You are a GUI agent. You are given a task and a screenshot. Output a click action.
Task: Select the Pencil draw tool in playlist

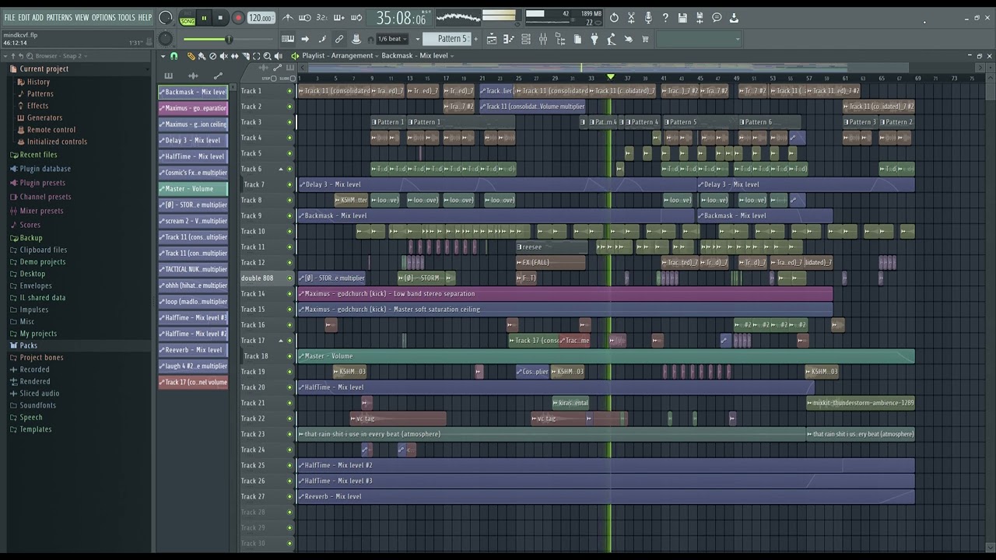[191, 56]
